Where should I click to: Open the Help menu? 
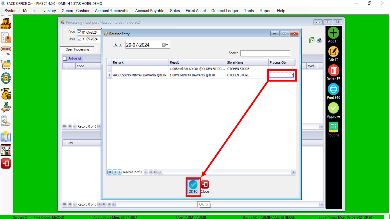coord(281,11)
